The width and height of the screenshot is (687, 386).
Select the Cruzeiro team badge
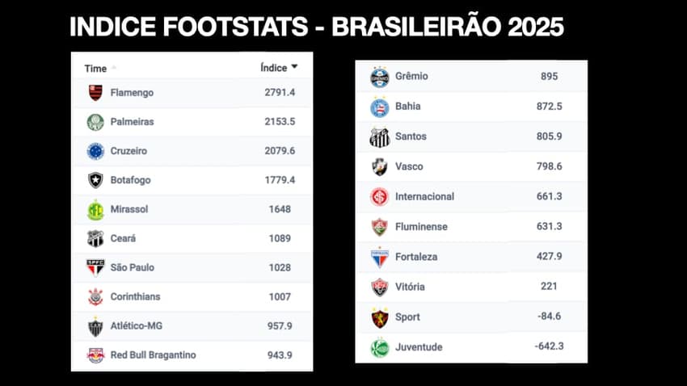(95, 151)
